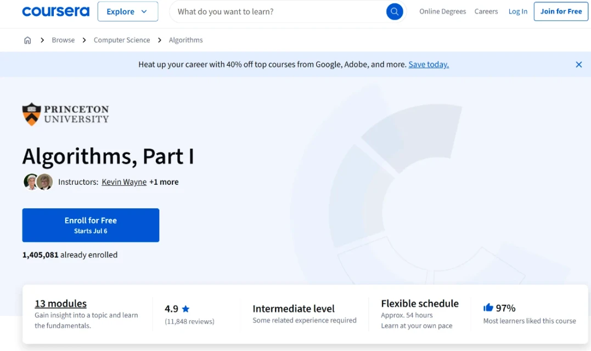591x351 pixels.
Task: Open the Algorithms breadcrumb link
Action: tap(185, 40)
